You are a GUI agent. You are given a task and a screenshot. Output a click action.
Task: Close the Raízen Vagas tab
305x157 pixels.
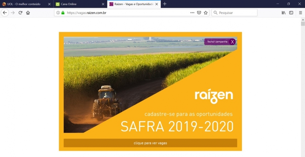[156, 4]
